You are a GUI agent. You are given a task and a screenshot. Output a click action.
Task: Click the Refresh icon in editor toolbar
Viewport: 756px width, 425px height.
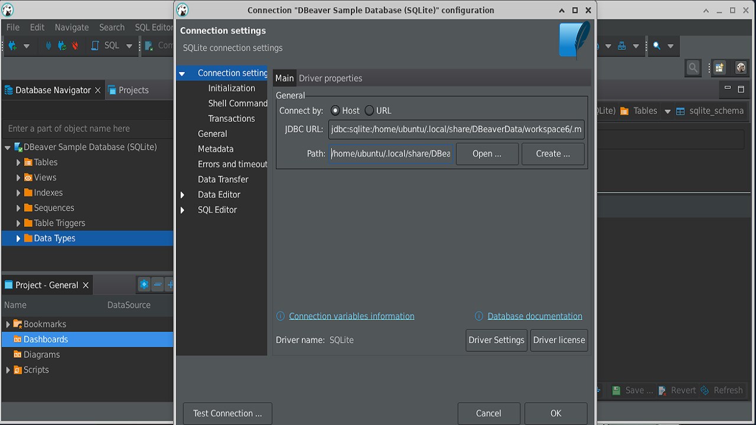(705, 390)
